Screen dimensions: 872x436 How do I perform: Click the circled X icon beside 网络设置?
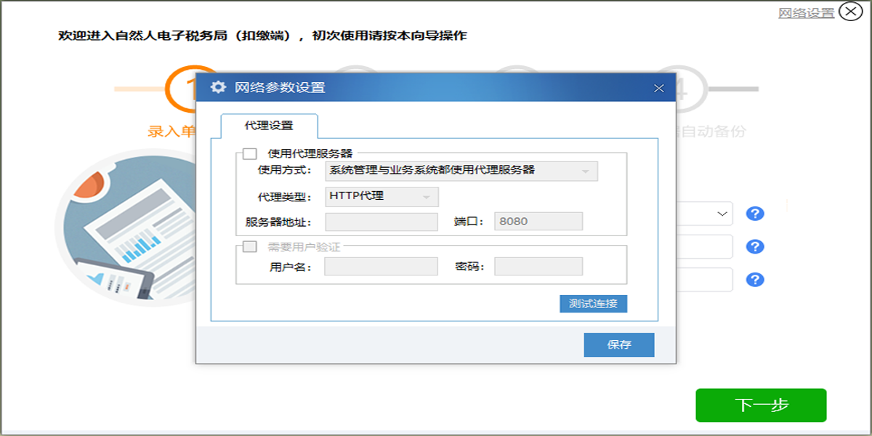(851, 12)
